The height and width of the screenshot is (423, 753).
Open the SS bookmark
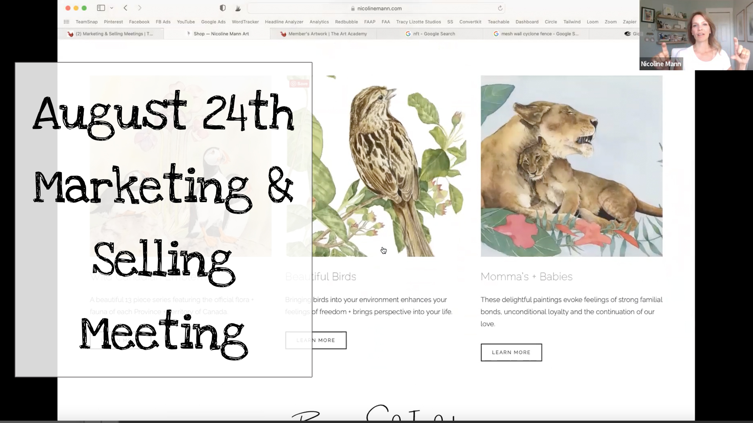click(x=450, y=22)
